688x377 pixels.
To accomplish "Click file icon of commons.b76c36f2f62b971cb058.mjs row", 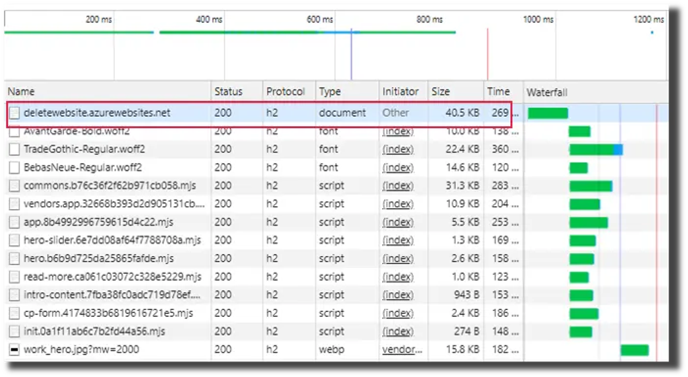I will pyautogui.click(x=14, y=186).
